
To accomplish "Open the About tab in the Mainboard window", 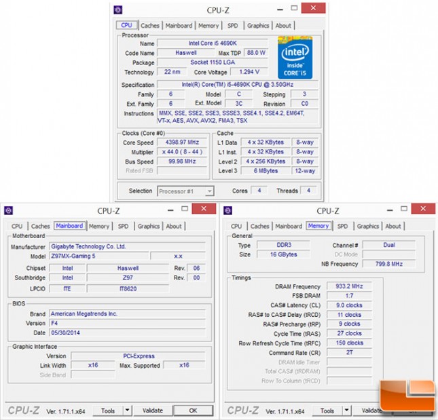I will click(174, 226).
